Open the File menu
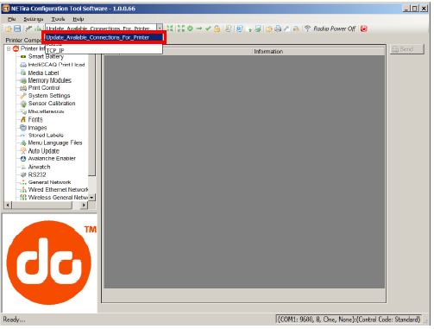 (12, 19)
